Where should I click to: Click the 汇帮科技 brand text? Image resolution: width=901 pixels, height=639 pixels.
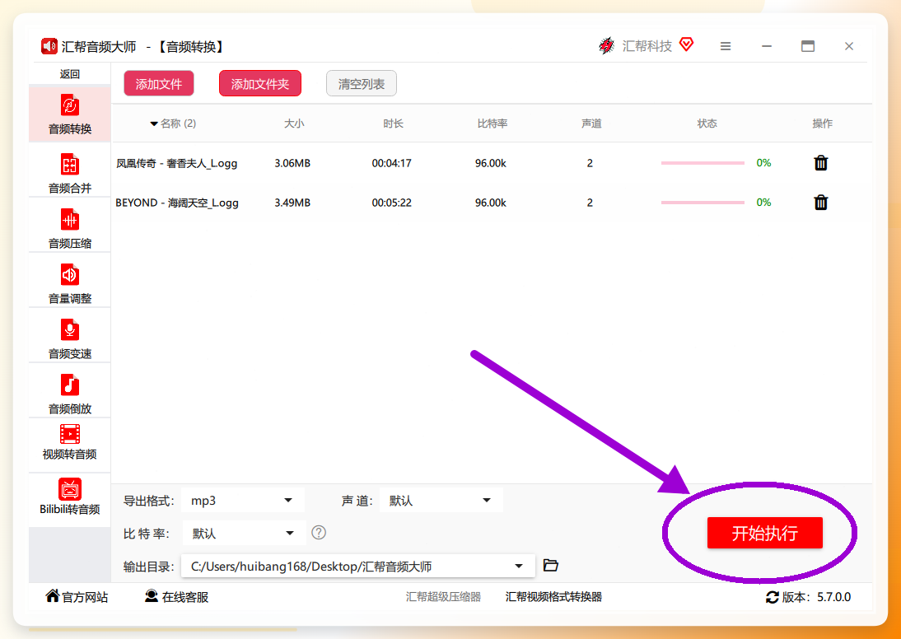click(x=647, y=46)
